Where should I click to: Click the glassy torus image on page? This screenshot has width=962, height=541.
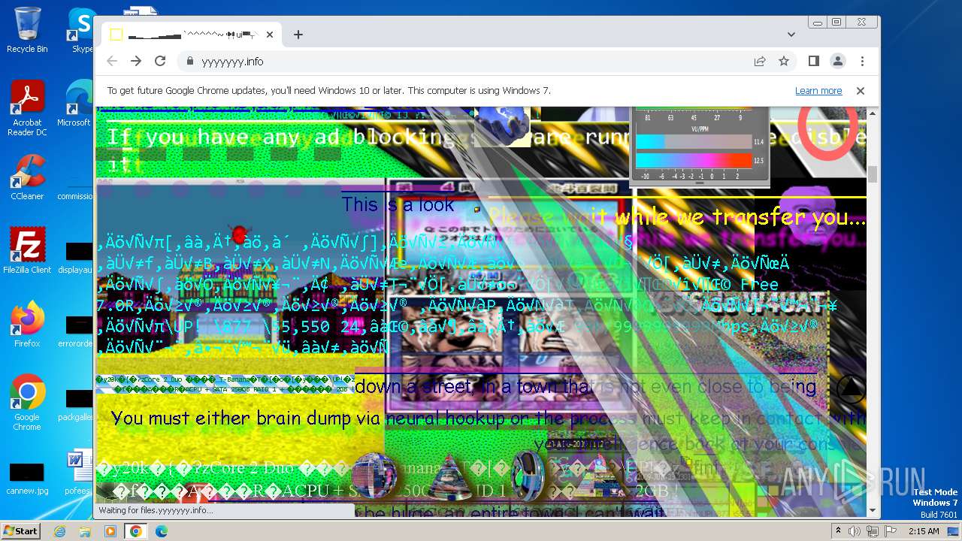click(527, 476)
